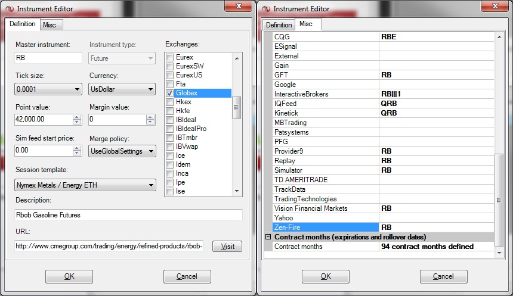The image size is (513, 296).
Task: Click scroll down arrow in Misc grid
Action: click(x=499, y=253)
